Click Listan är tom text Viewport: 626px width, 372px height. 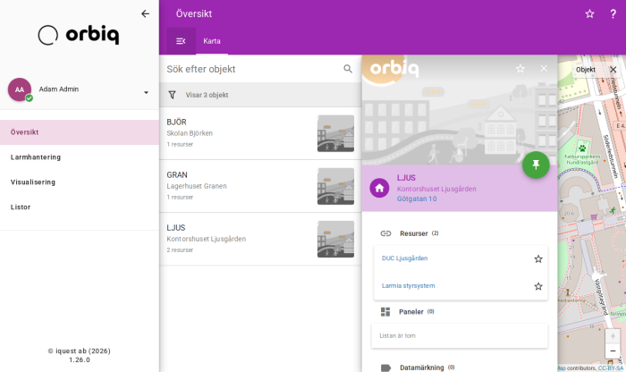(397, 335)
